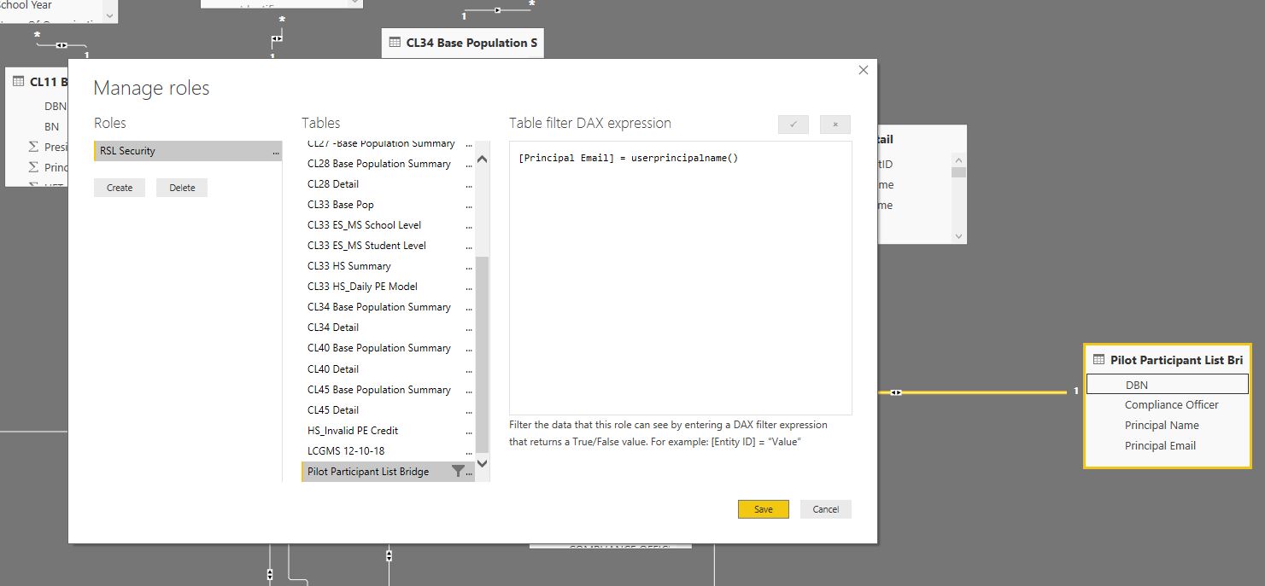This screenshot has width=1265, height=586.
Task: Click the Tables list scrollbar thumb
Action: pyautogui.click(x=482, y=354)
